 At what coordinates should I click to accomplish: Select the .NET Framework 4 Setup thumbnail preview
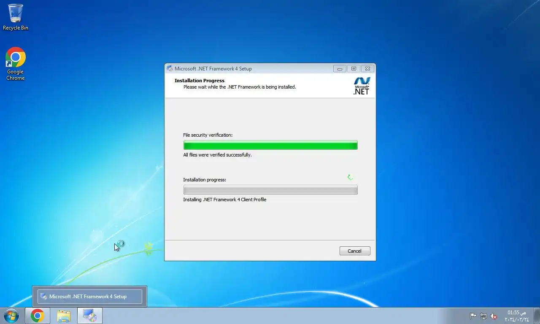(90, 296)
